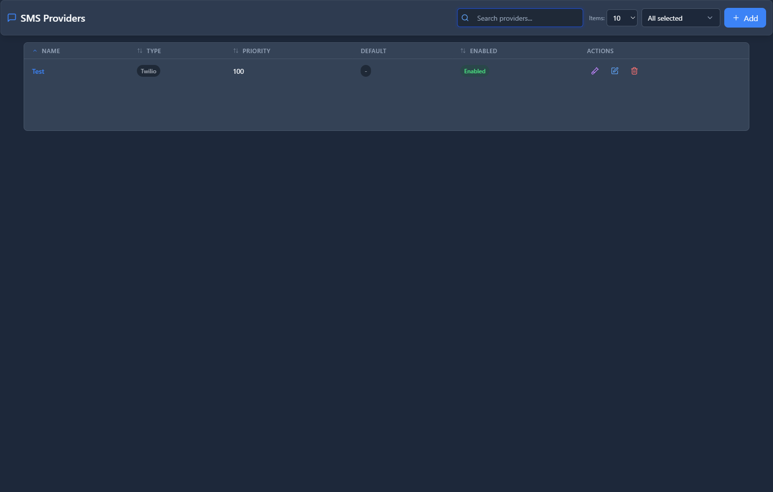Click the chevron on All selected dropdown
Viewport: 773px width, 492px height.
(x=709, y=18)
